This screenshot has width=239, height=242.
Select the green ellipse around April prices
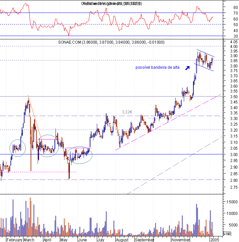[48, 146]
